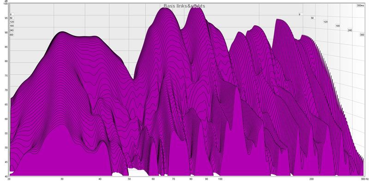Select the 100 value on dB axis
Viewport: 369px width, 181px height.
click(x=6, y=4)
